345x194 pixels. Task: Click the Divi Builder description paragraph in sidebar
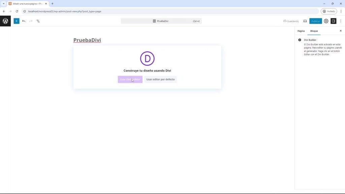pyautogui.click(x=323, y=50)
